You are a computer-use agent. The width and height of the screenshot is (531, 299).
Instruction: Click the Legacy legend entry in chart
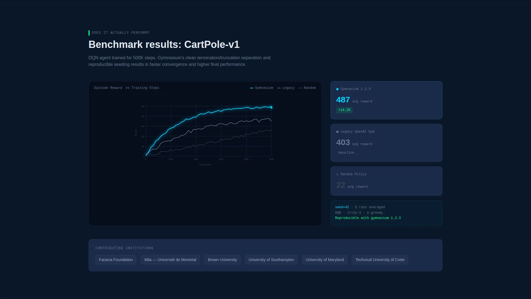point(286,88)
